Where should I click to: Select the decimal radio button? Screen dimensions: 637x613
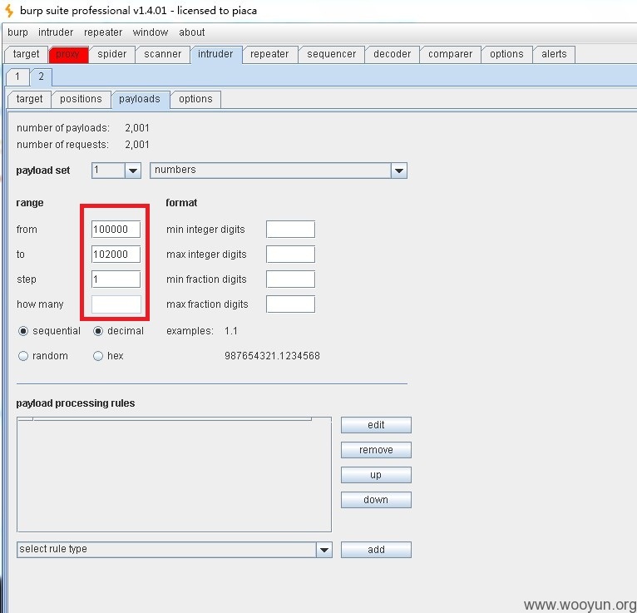click(98, 332)
